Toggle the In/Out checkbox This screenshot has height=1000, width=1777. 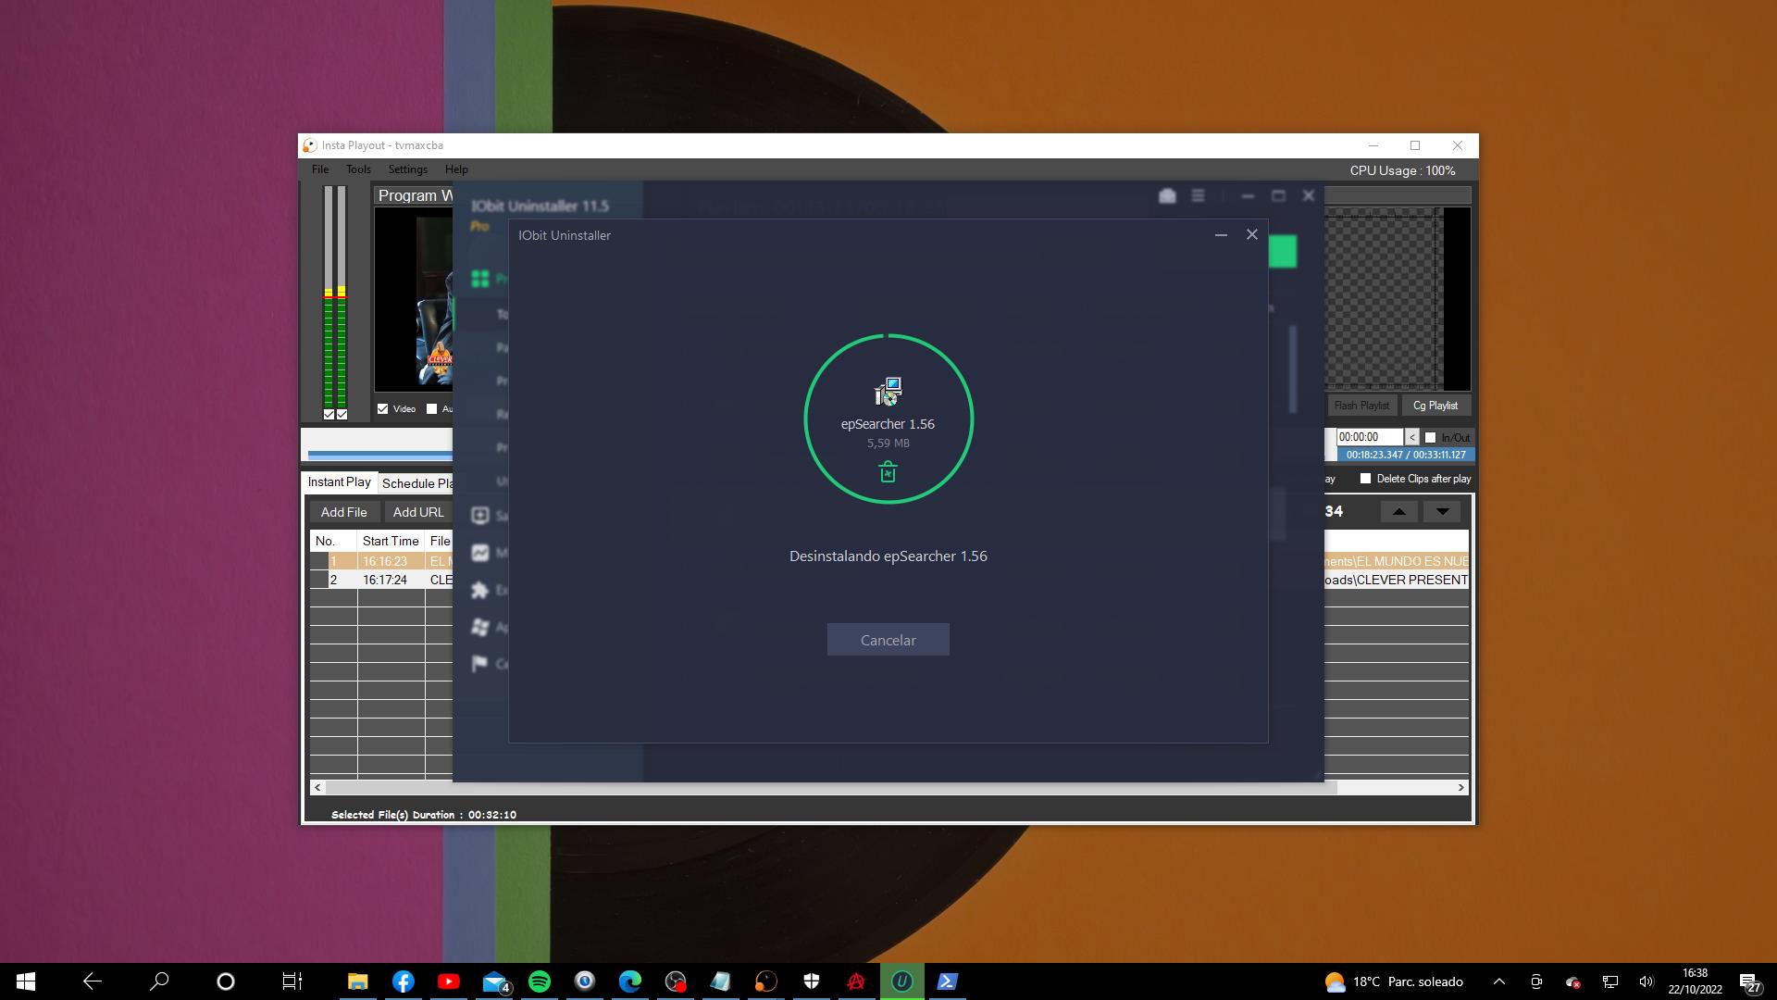[1430, 437]
